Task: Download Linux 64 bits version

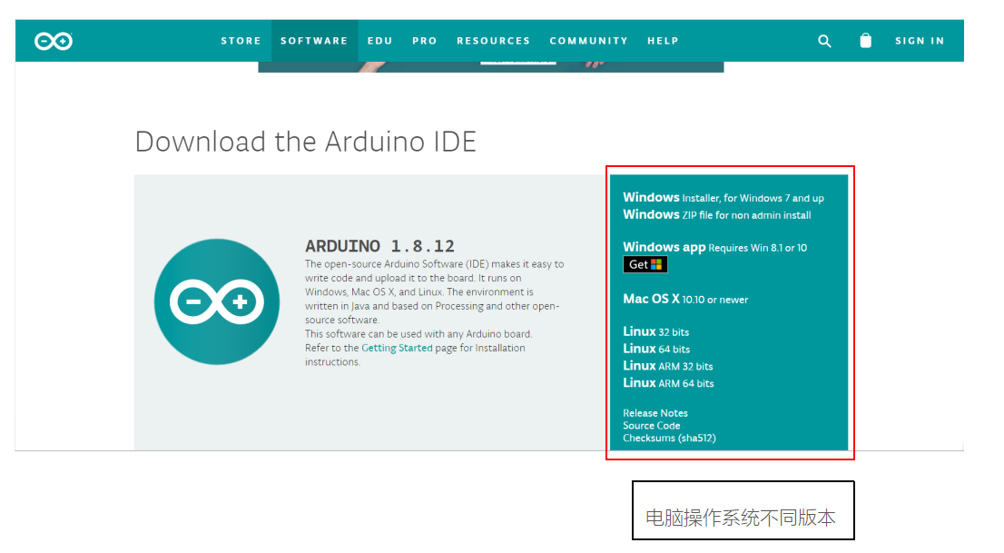Action: (657, 350)
